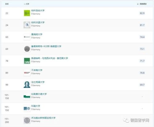The image size is (154, 127).
Task: Open the 路德维希-马克西米利安-慕尼黑大学 link
Action: (50, 58)
